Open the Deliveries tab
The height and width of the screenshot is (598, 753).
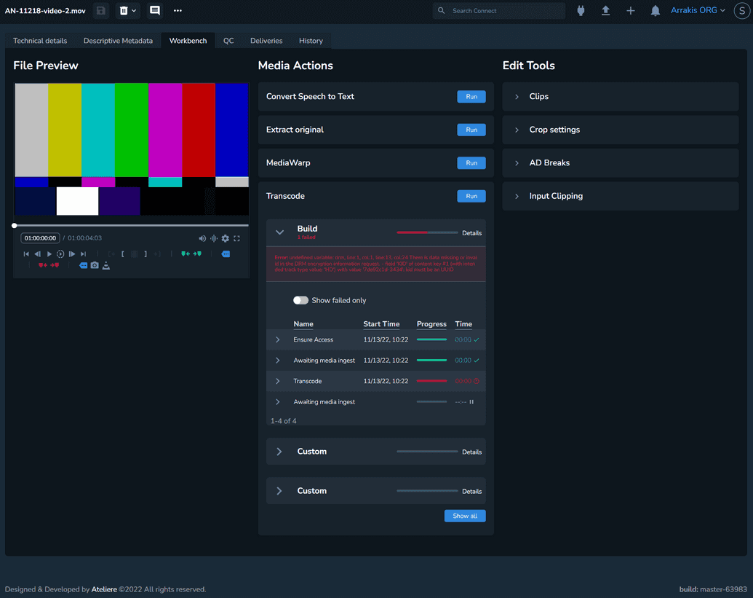[x=266, y=41]
